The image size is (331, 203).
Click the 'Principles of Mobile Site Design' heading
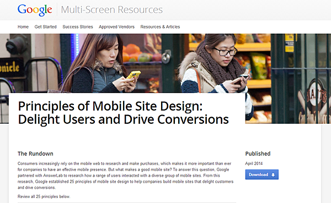pyautogui.click(x=123, y=113)
